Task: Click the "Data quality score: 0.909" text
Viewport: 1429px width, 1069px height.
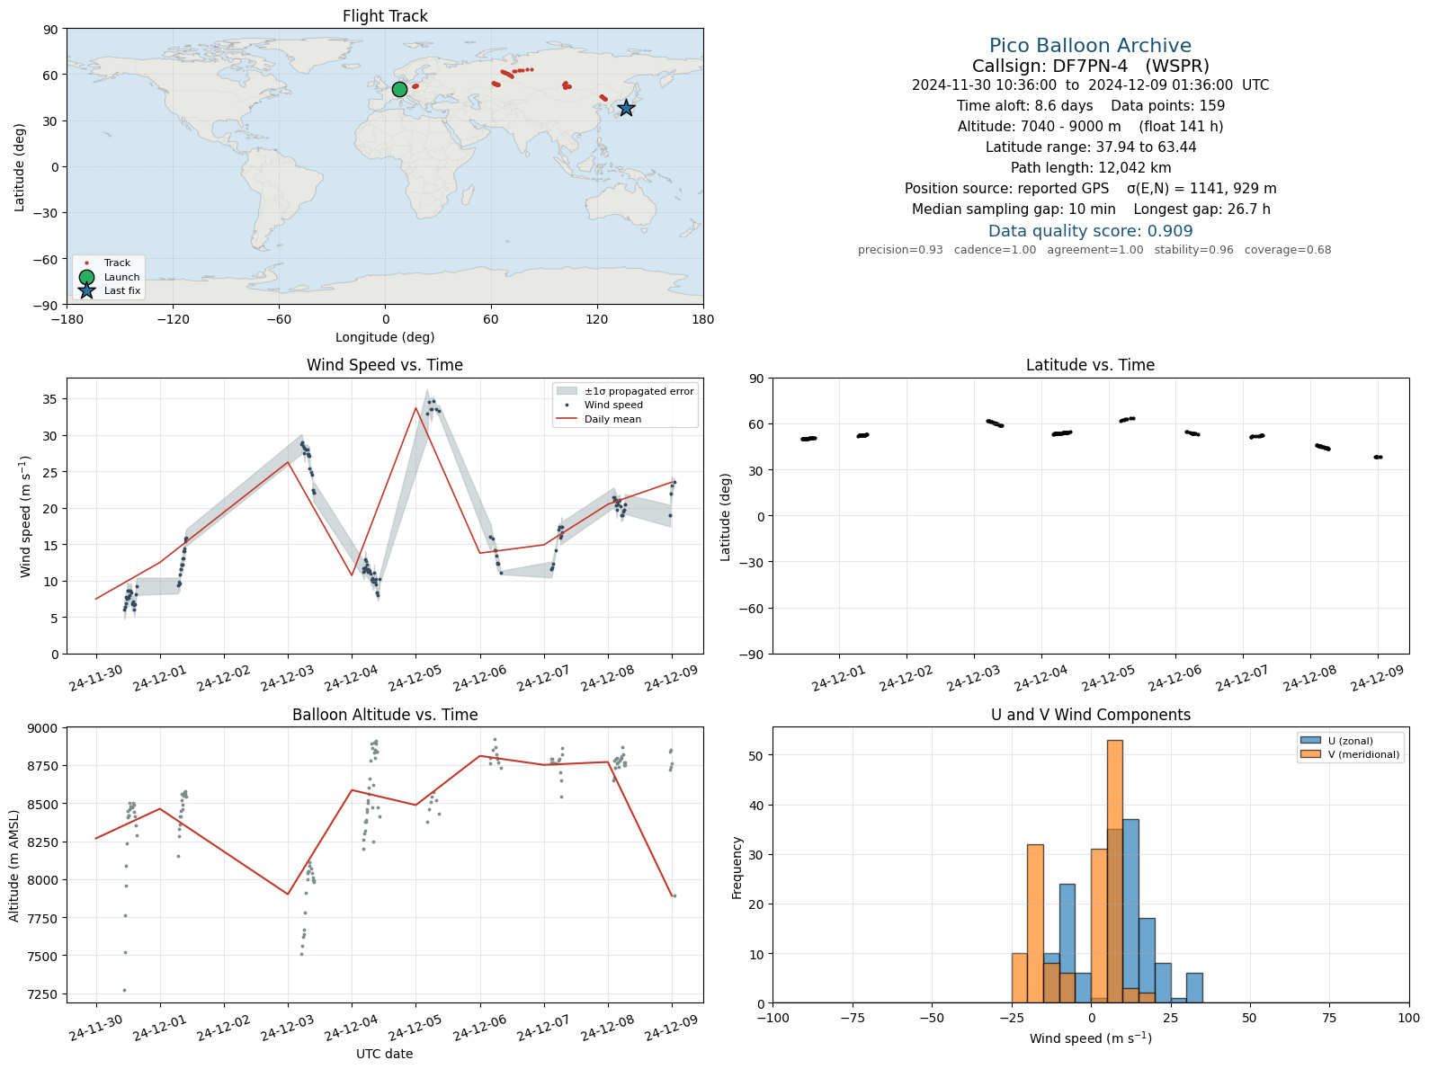Action: point(1090,231)
